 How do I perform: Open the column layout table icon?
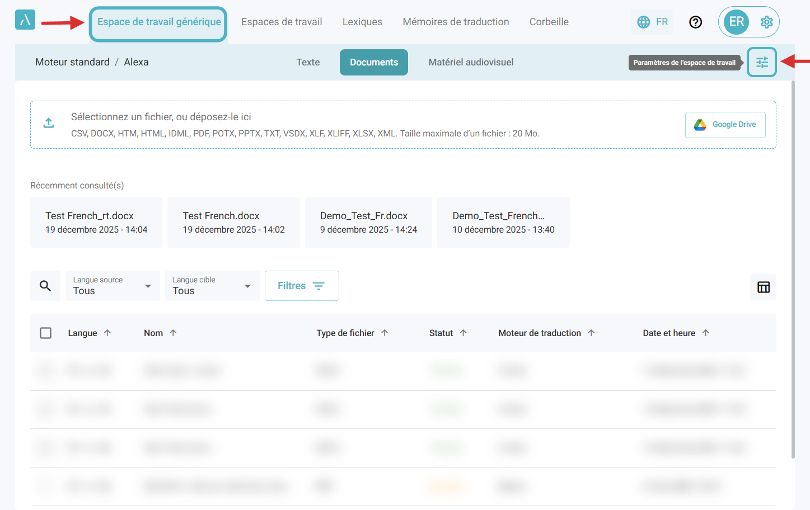pos(763,287)
